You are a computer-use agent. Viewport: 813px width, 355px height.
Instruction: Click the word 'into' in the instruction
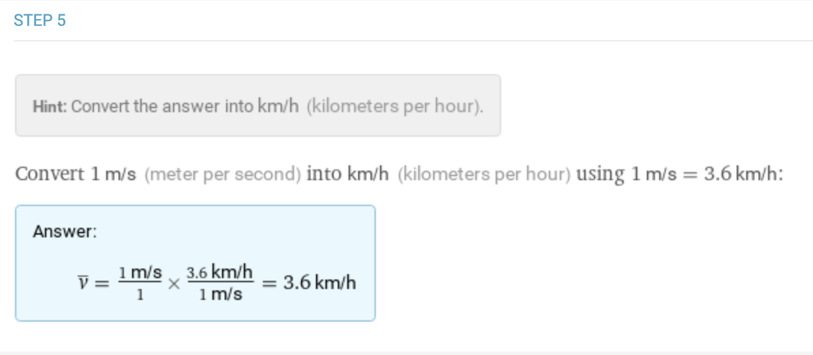(324, 174)
